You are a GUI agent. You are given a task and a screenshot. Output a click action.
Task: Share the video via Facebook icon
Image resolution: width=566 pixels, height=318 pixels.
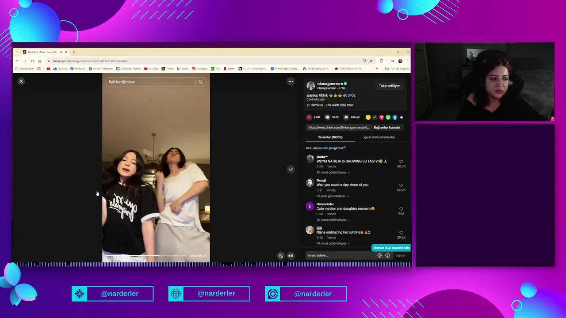coord(395,117)
